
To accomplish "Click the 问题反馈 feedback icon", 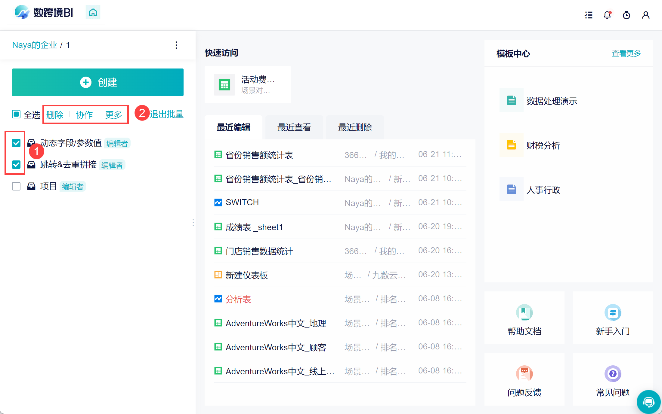I will coord(524,374).
